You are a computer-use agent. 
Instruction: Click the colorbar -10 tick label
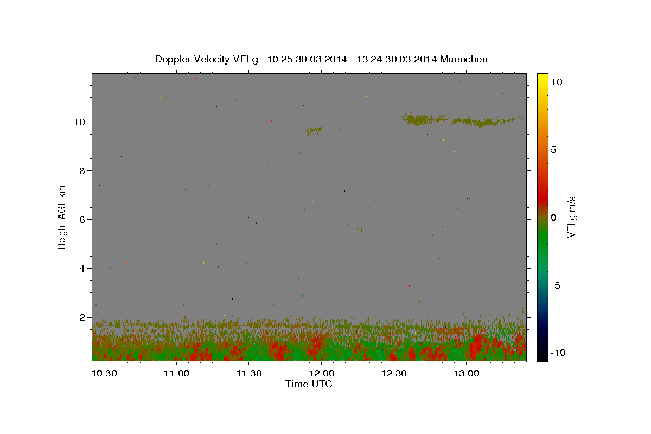557,353
